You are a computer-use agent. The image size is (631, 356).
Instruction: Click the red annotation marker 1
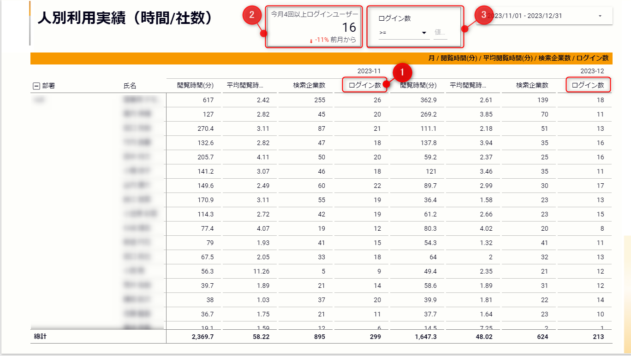402,72
